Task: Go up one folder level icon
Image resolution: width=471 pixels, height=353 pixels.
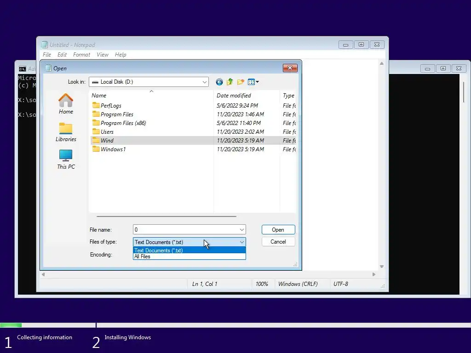Action: [230, 82]
